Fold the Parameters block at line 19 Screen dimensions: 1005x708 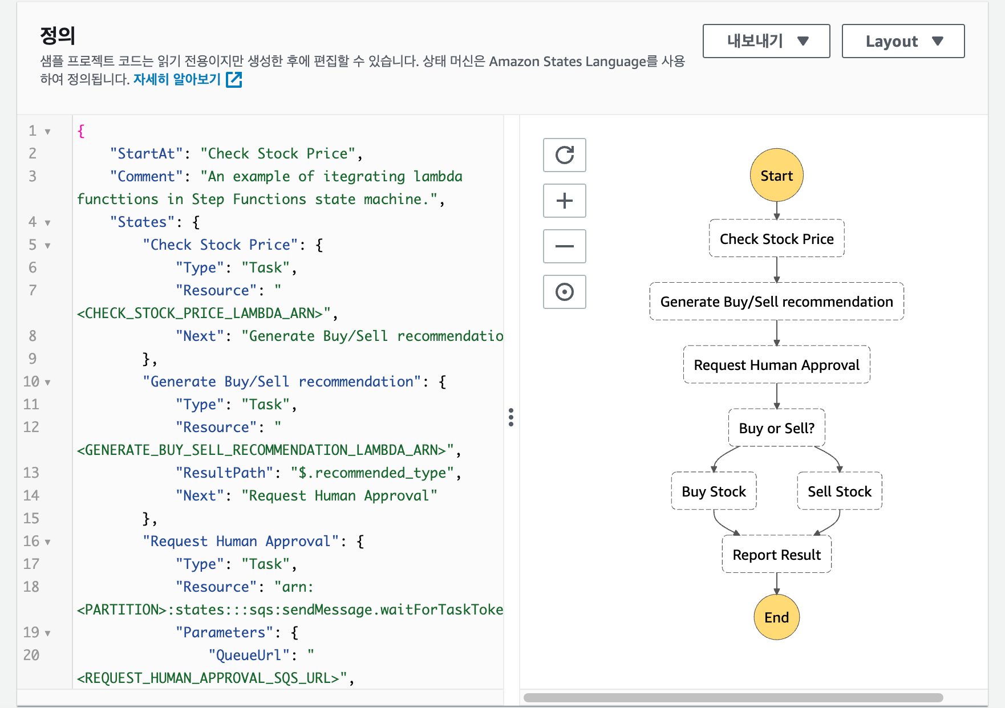(x=48, y=633)
